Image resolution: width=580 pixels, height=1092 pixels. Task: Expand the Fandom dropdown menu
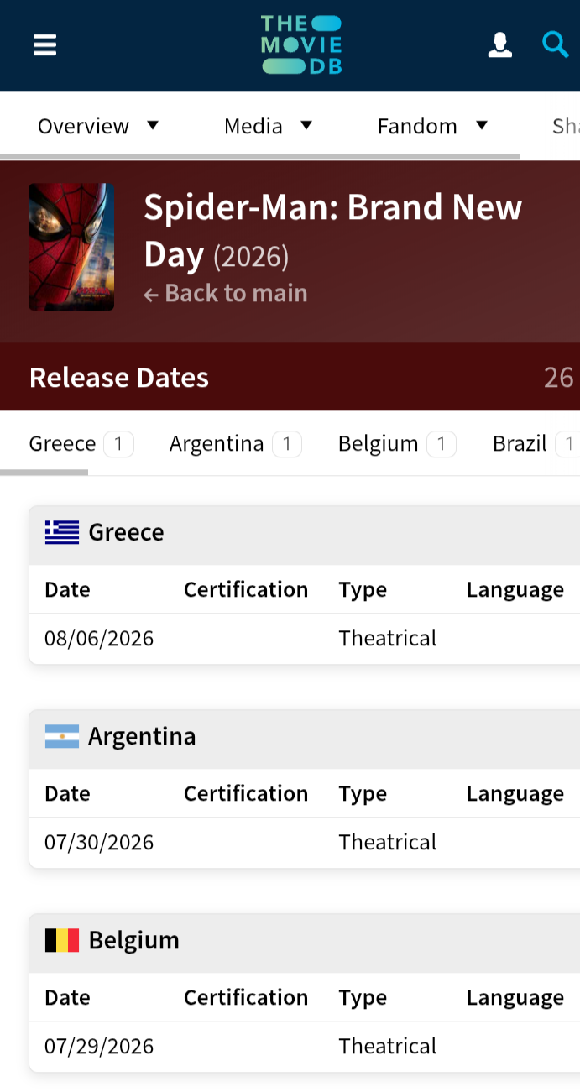432,126
